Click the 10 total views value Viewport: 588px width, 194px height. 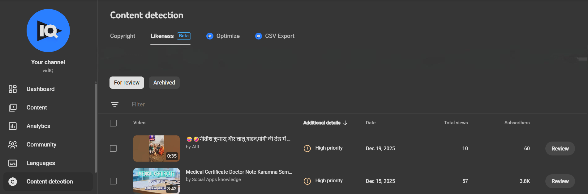pyautogui.click(x=465, y=149)
